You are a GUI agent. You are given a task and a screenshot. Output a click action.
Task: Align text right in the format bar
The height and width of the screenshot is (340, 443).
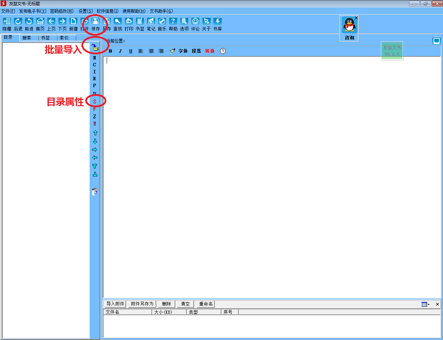(161, 51)
